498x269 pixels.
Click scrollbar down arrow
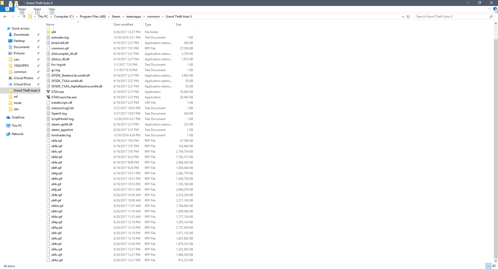click(x=496, y=261)
